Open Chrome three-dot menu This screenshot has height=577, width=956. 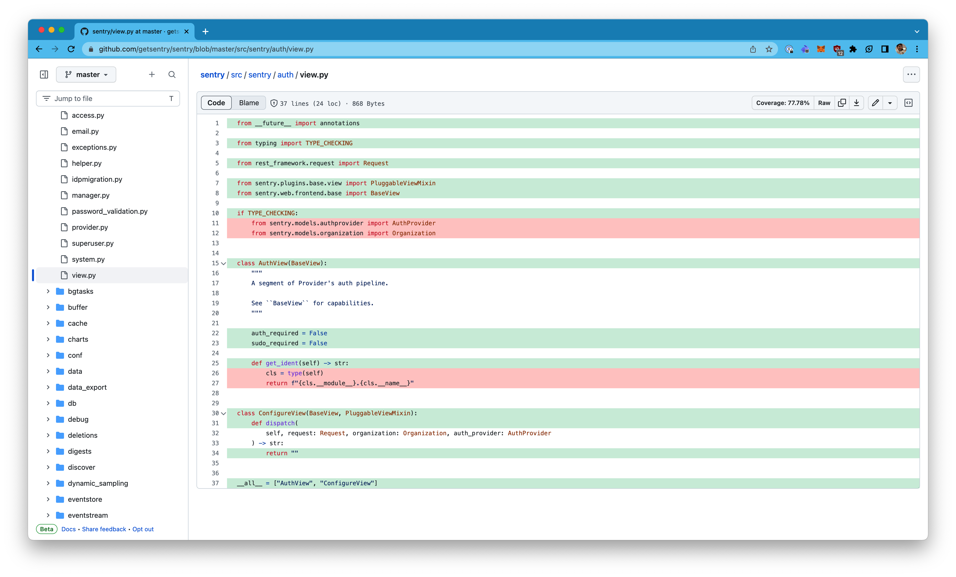917,49
